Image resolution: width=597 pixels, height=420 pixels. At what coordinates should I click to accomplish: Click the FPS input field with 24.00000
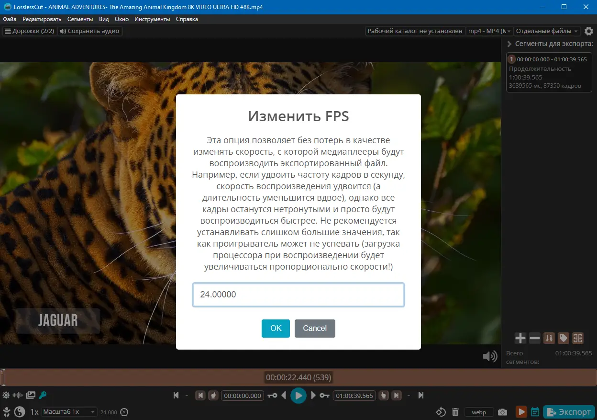pos(298,295)
